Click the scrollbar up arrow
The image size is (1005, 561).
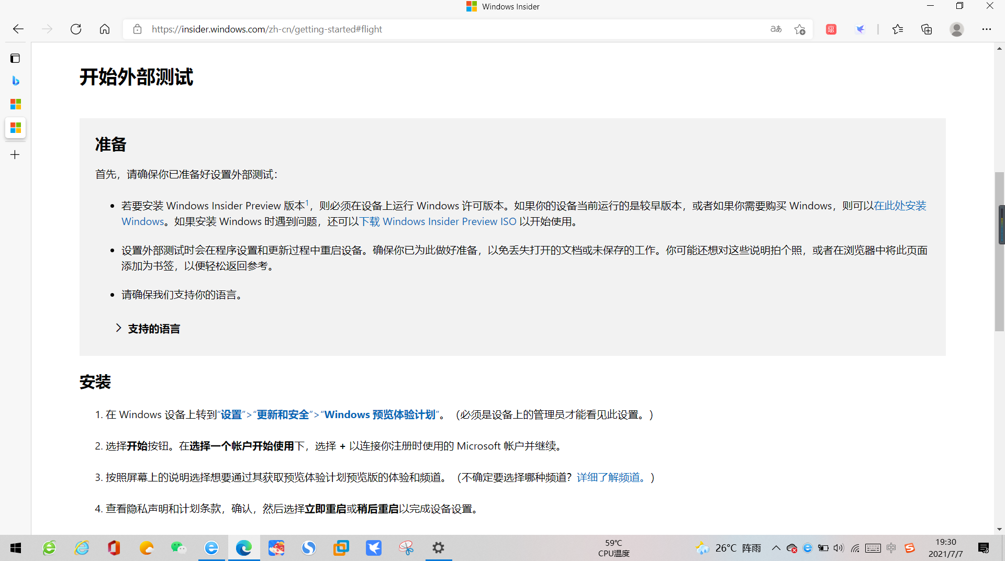coord(1000,48)
